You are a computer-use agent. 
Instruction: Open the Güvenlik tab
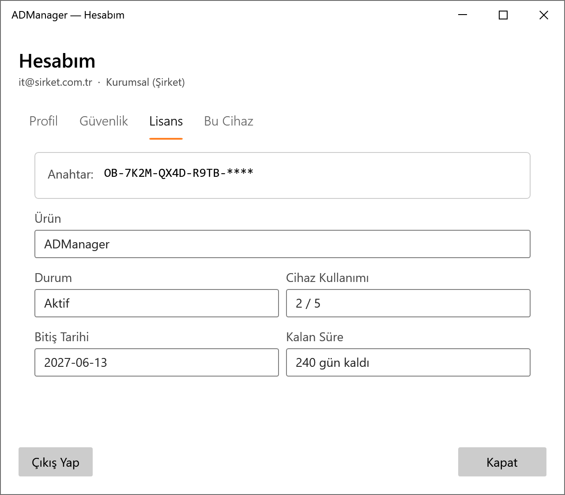point(104,121)
